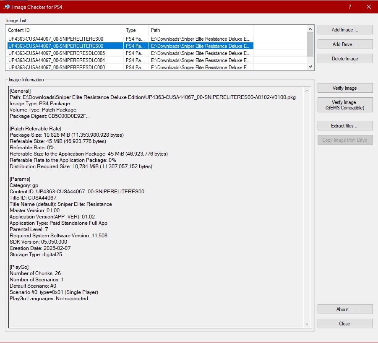The height and width of the screenshot is (343, 378).
Task: Click the 'Package Size: 10,828 MiB' line
Action: (x=67, y=135)
